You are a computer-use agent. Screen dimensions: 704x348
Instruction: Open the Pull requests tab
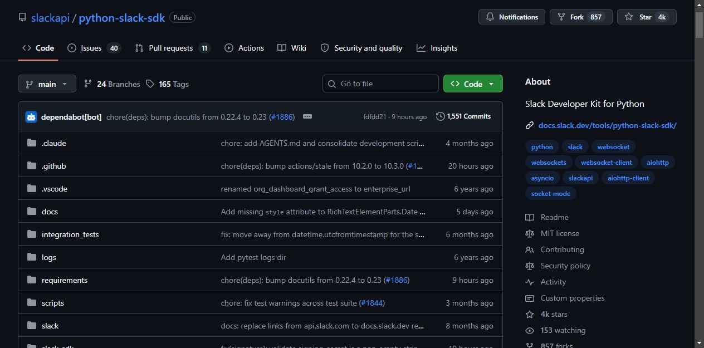point(173,48)
